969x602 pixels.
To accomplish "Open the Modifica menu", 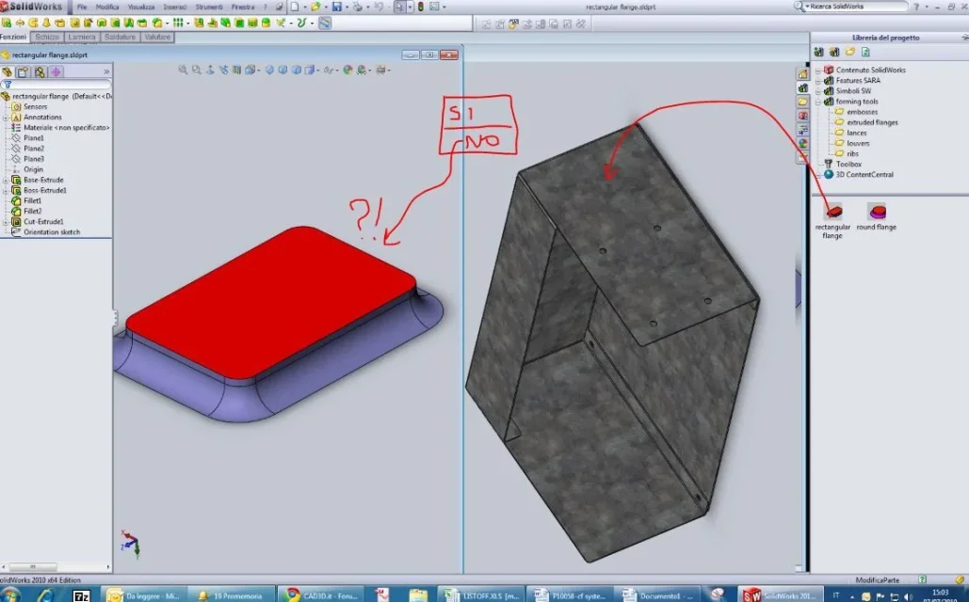I will (107, 7).
